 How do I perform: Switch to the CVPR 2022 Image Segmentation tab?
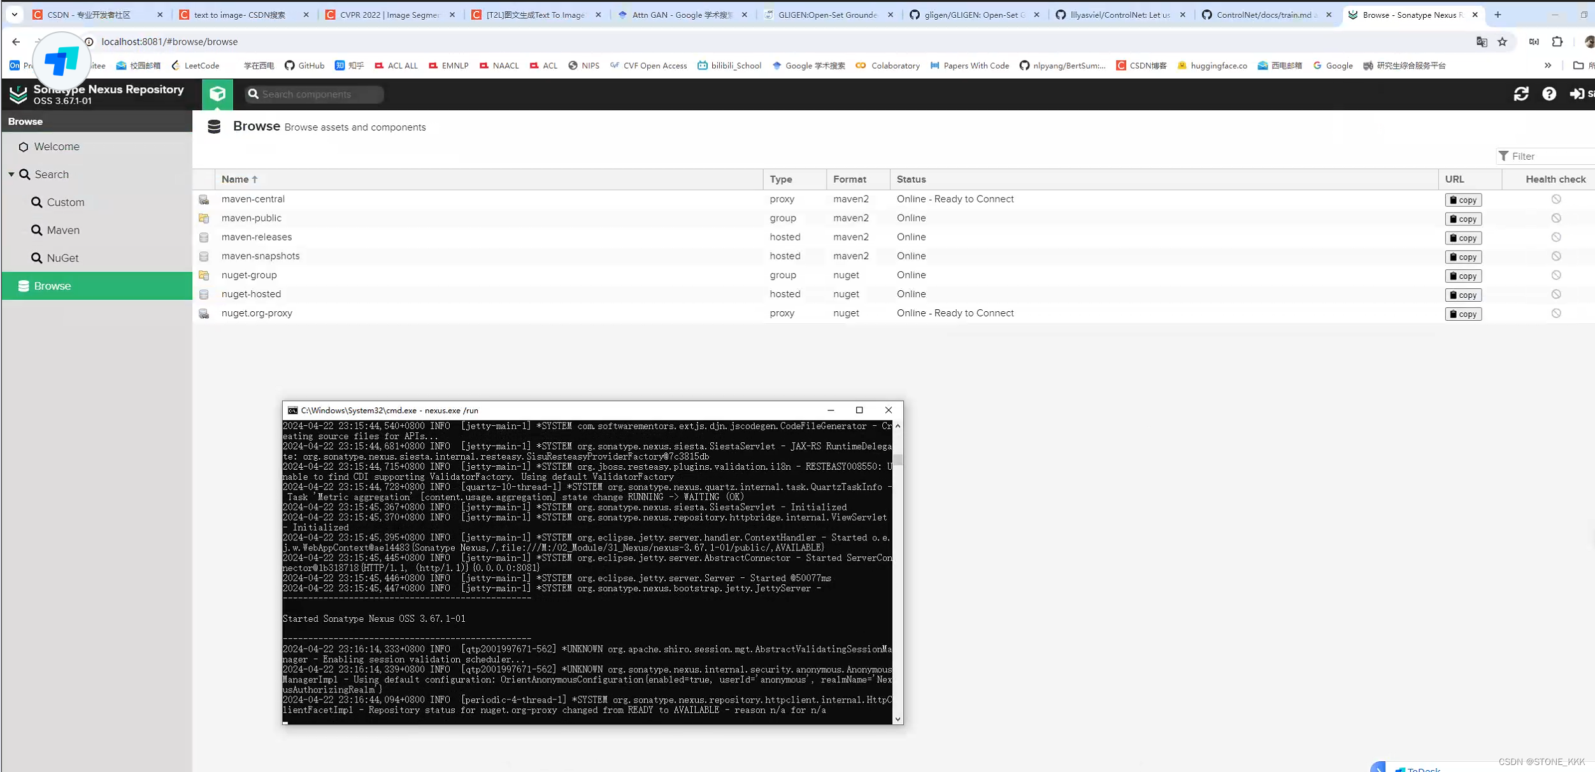(x=390, y=15)
